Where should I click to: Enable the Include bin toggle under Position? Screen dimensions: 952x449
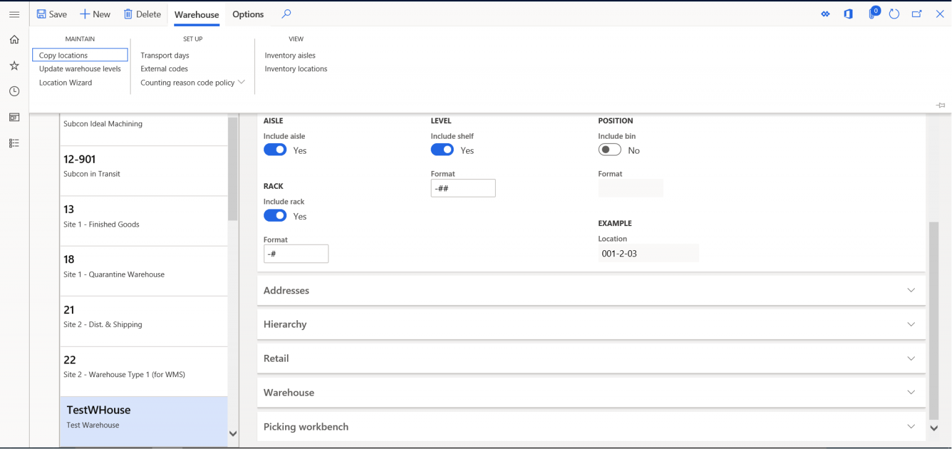click(x=609, y=149)
